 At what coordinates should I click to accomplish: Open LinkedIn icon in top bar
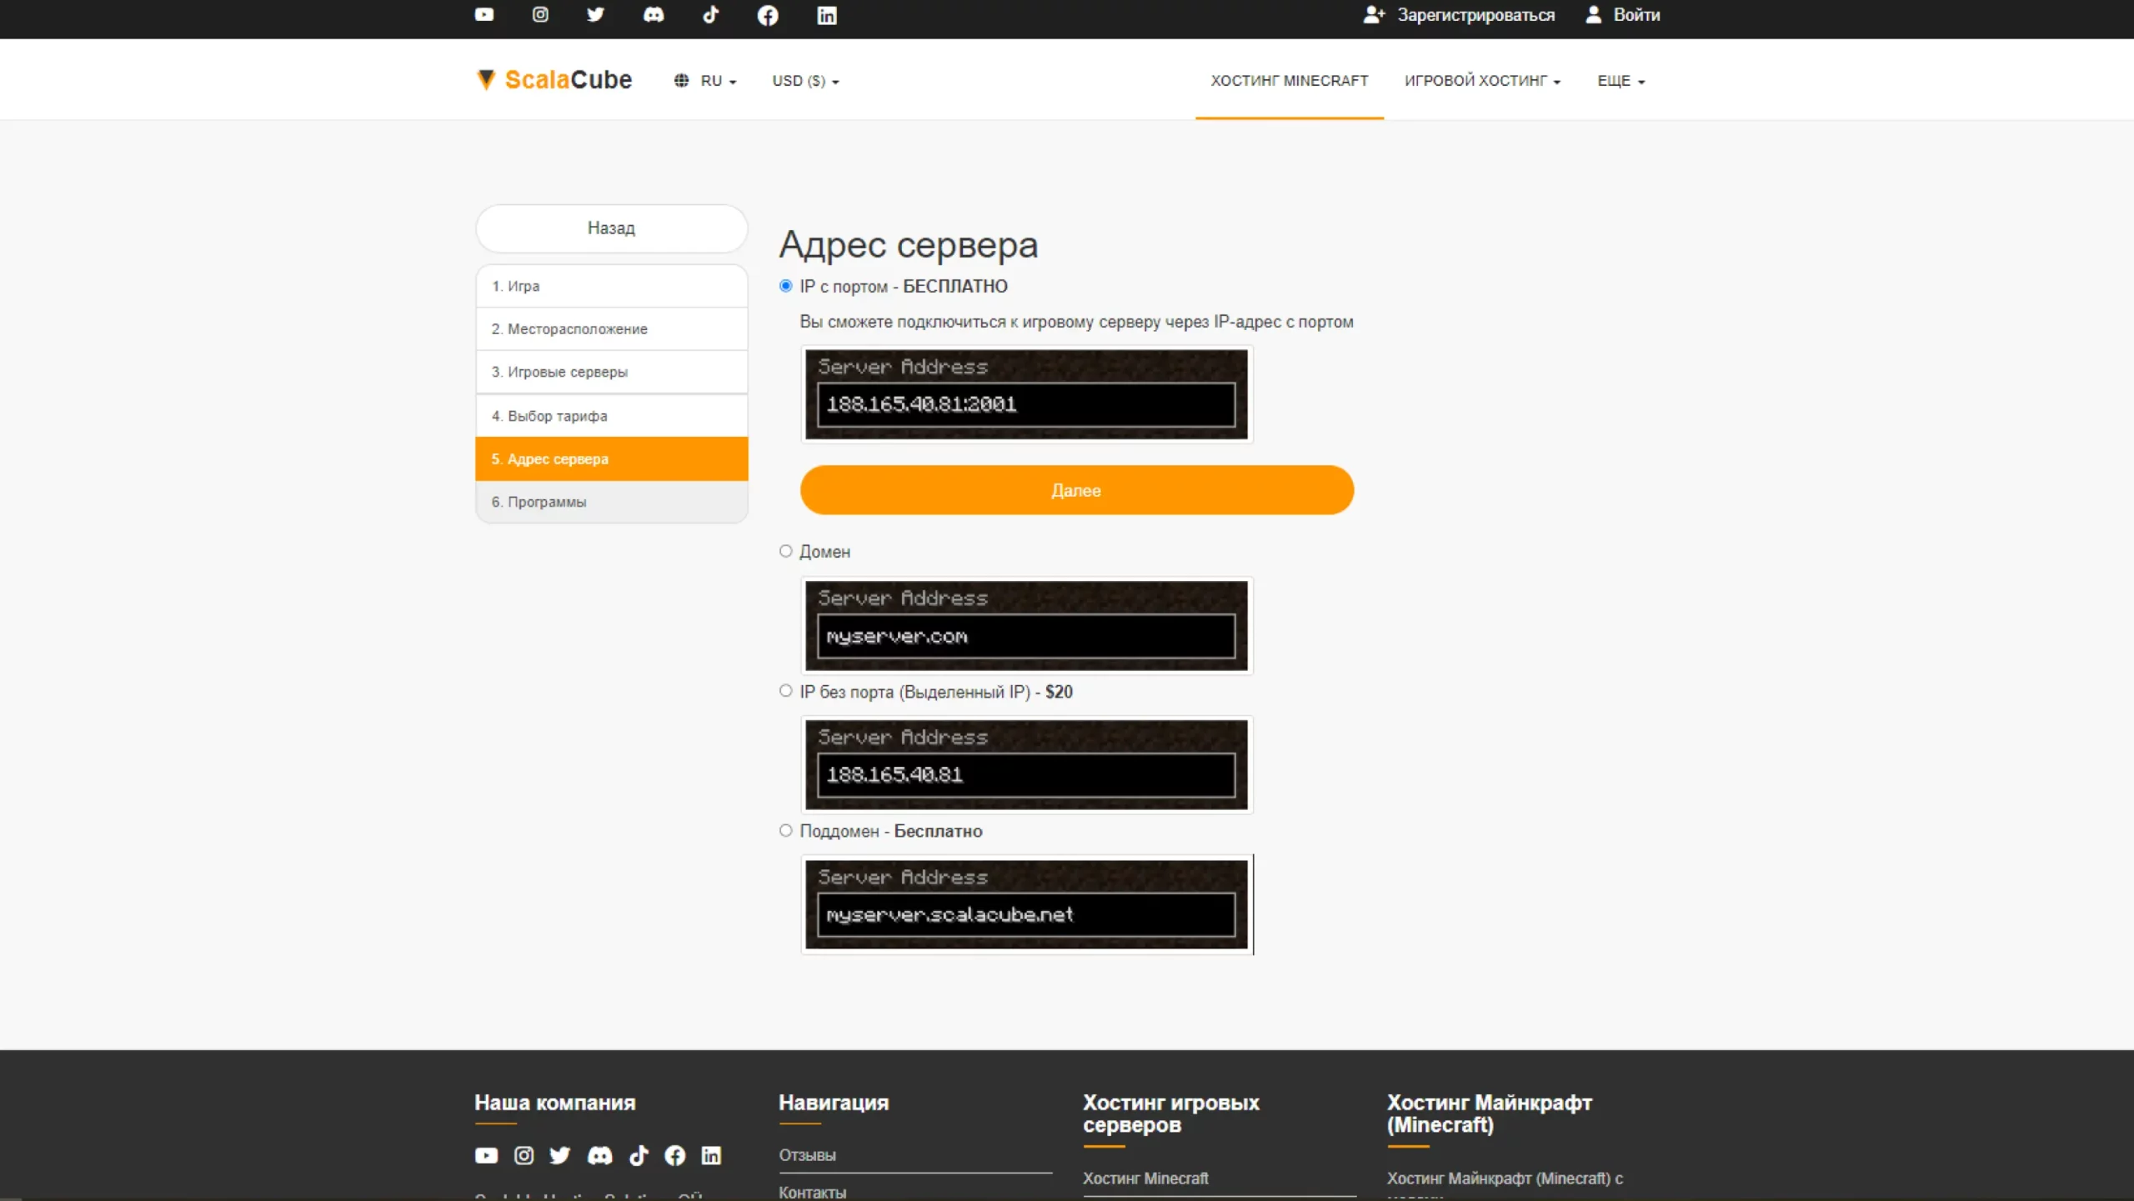pos(826,15)
